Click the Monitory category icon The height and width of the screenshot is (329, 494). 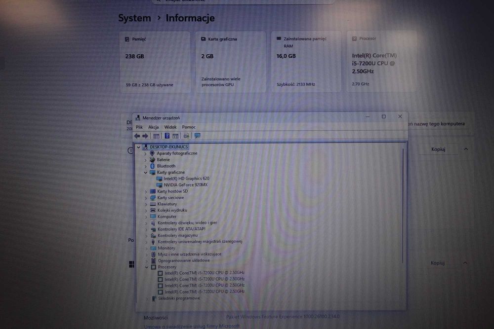coord(153,248)
